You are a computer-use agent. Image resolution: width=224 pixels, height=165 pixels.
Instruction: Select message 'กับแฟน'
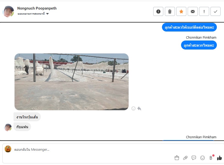(x=22, y=127)
